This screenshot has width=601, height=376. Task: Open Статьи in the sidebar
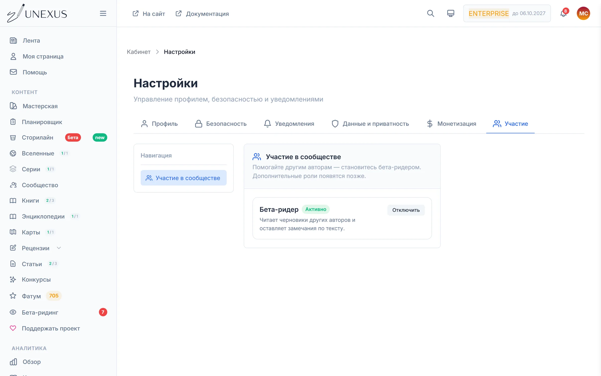(32, 264)
